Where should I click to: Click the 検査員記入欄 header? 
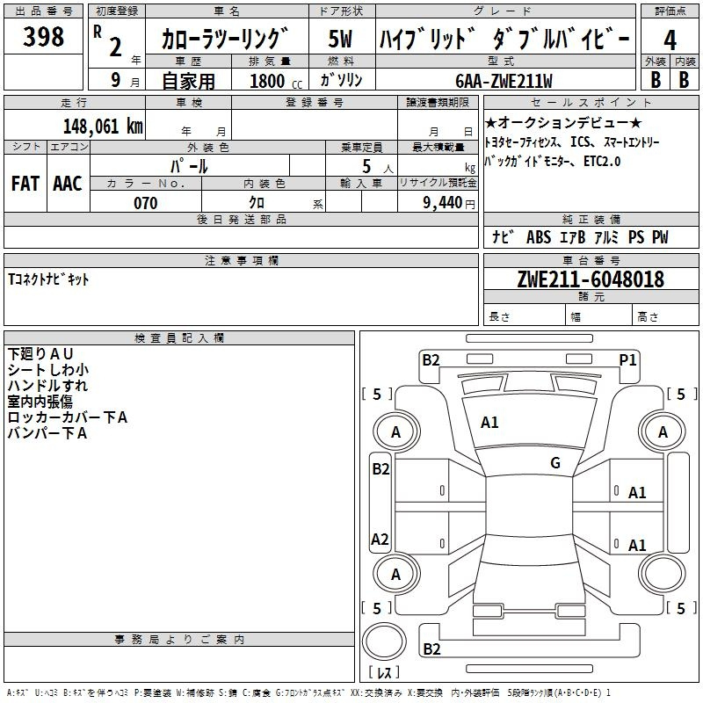click(x=179, y=338)
